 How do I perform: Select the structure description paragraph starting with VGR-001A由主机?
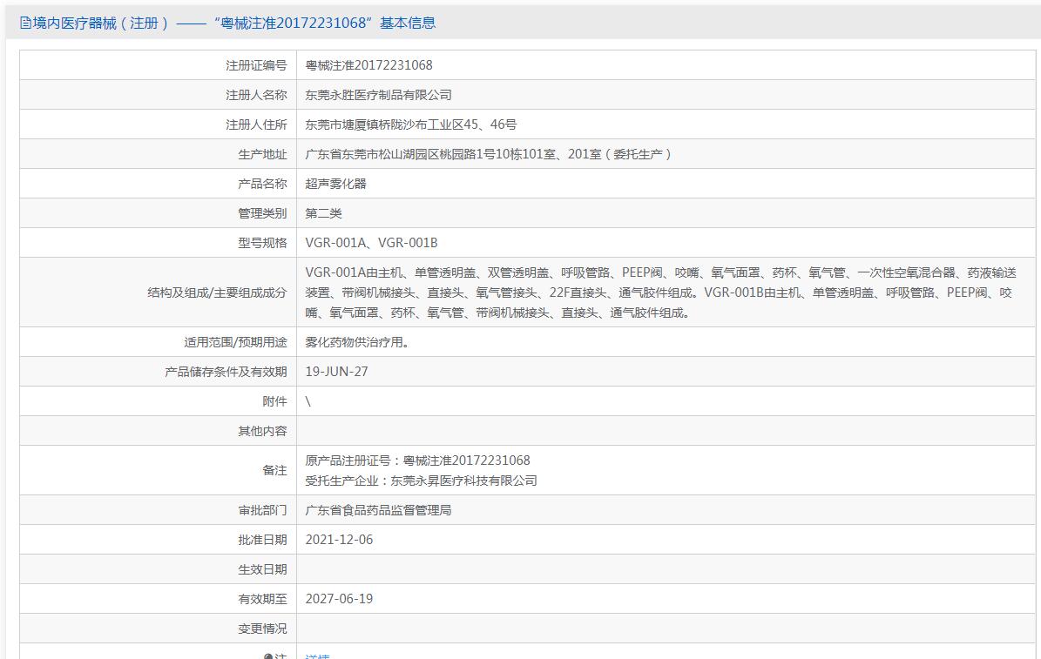point(660,293)
